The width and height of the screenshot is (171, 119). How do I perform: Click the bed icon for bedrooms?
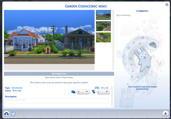74,92
